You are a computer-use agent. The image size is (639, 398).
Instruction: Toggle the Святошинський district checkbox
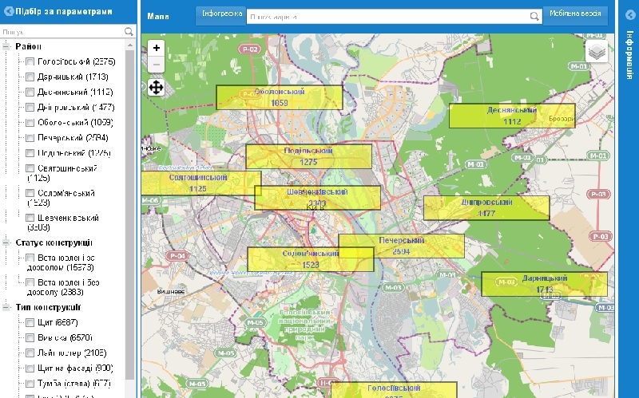point(30,168)
